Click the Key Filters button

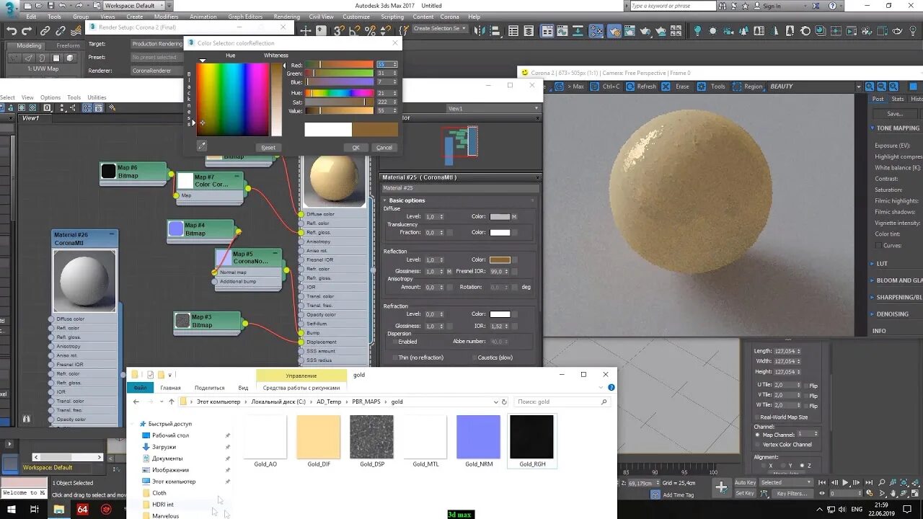[x=792, y=494]
